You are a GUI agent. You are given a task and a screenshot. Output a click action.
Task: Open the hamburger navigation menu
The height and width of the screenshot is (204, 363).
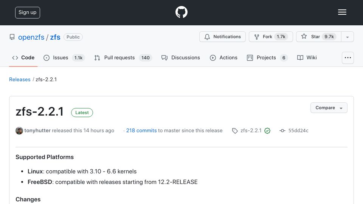point(342,12)
